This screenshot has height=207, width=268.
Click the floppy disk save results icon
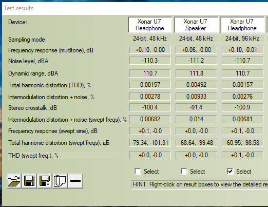point(29,181)
